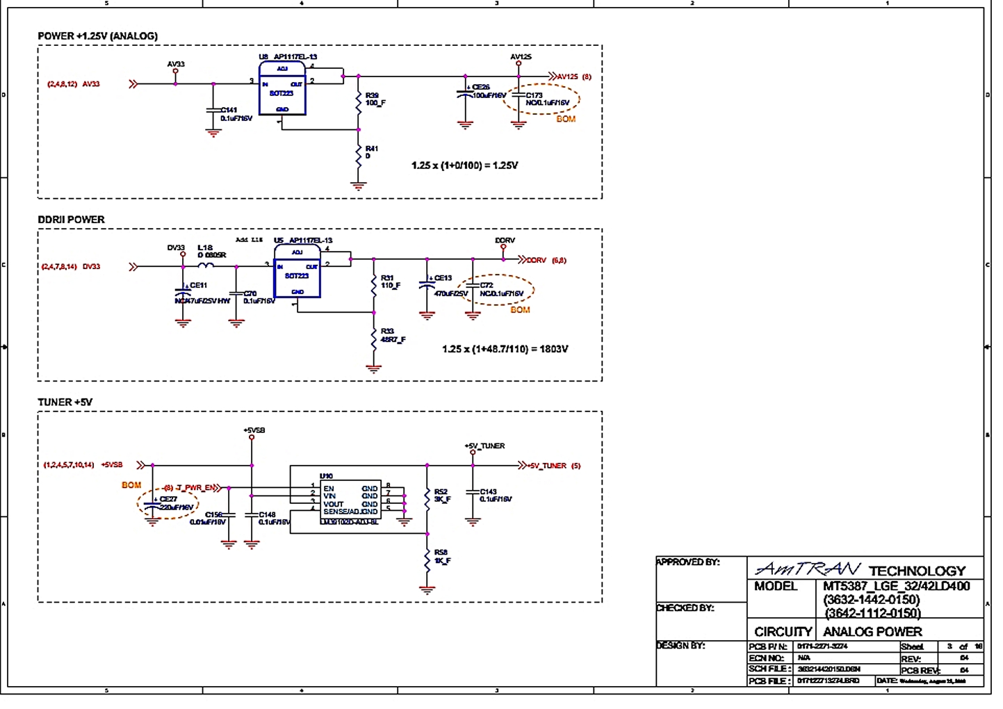Viewport: 1003px width, 709px height.
Task: Click the BOM note above CE27
Action: pyautogui.click(x=131, y=485)
